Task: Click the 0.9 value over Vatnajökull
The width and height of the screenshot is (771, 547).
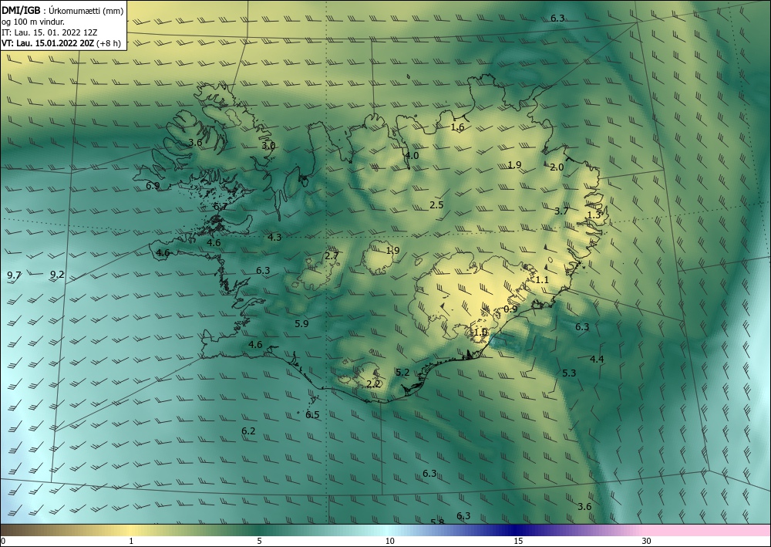Action: click(511, 309)
